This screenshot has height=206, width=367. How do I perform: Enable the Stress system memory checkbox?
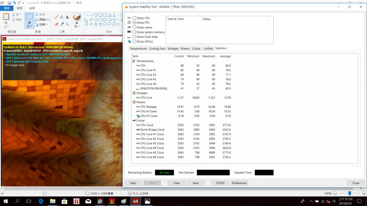coord(135,32)
